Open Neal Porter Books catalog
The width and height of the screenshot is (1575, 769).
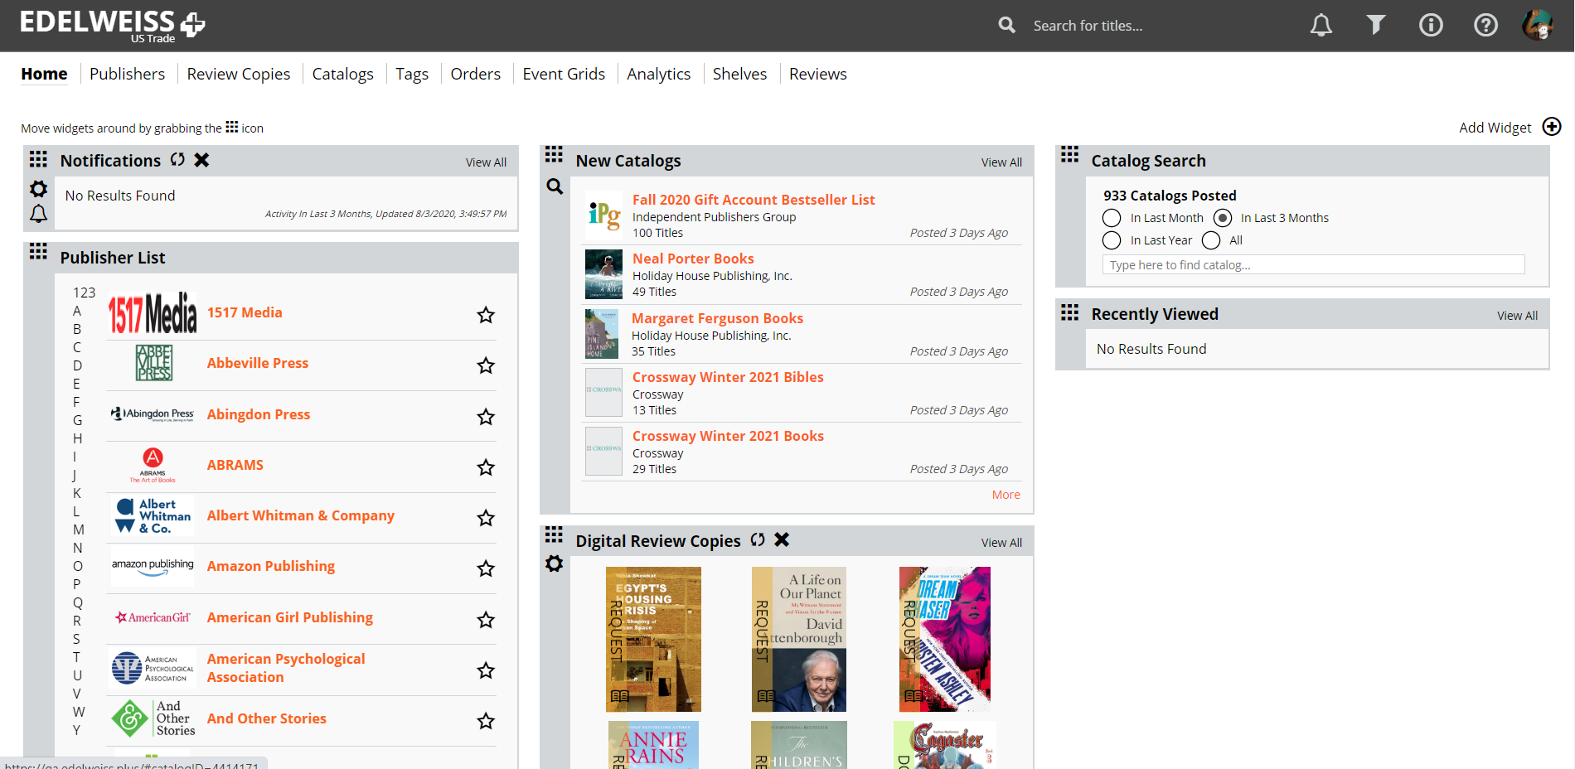[693, 259]
